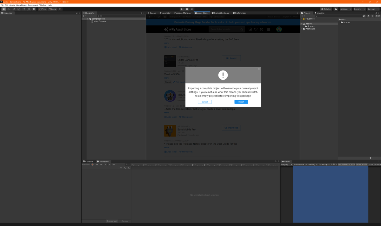Collapse the SampleScene tree arrow
The image size is (381, 226).
(88, 19)
